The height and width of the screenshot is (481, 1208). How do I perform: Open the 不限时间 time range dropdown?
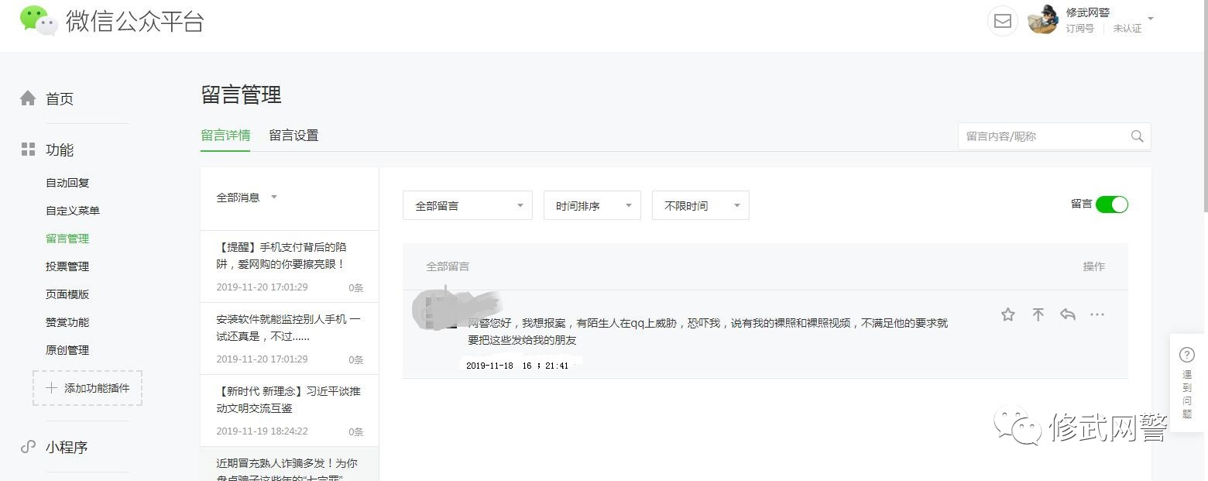[700, 206]
